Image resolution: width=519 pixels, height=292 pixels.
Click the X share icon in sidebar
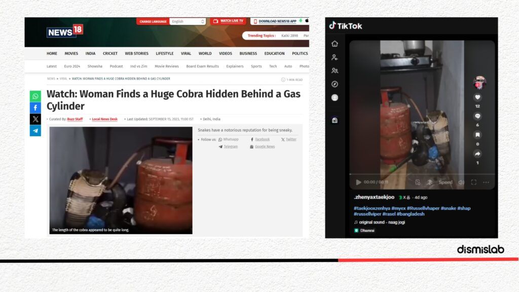coord(35,119)
